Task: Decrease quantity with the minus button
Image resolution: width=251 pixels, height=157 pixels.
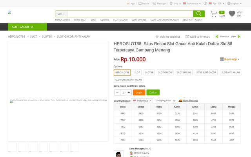Action: tap(117, 93)
